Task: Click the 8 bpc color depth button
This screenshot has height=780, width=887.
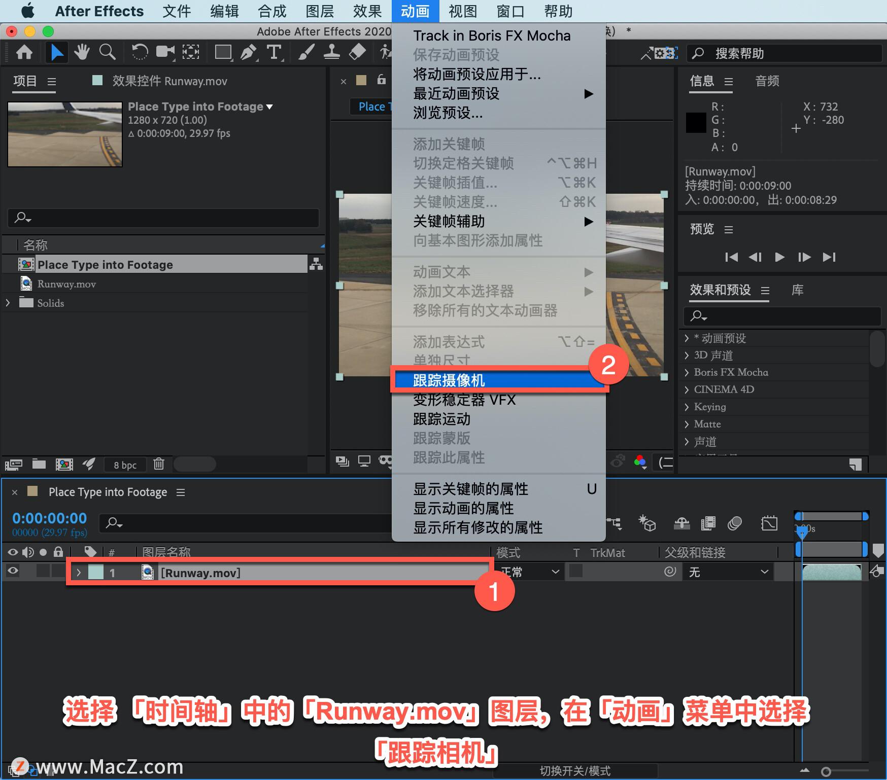Action: [x=124, y=464]
